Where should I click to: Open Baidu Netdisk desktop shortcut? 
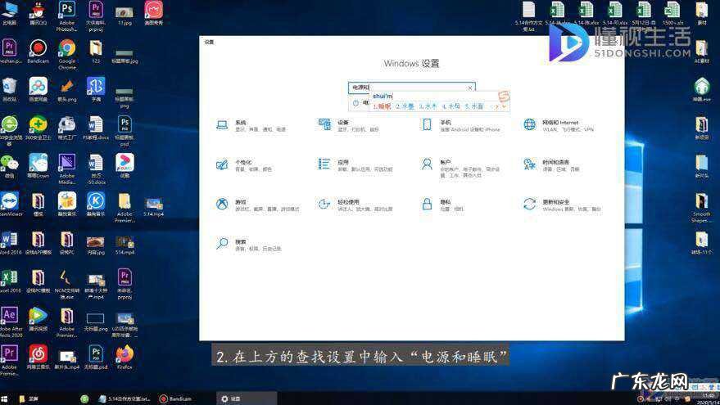(38, 89)
